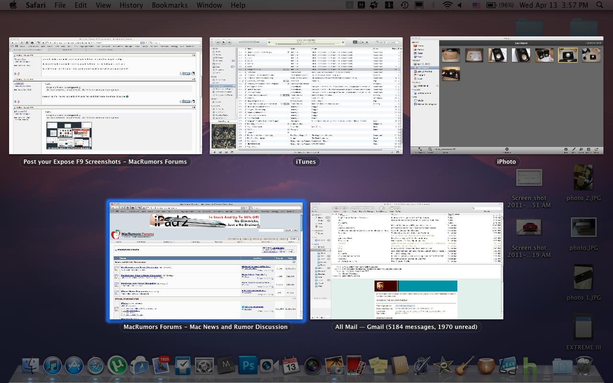Open FaceTime camera icon in Dock
This screenshot has width=613, height=383.
click(x=270, y=366)
